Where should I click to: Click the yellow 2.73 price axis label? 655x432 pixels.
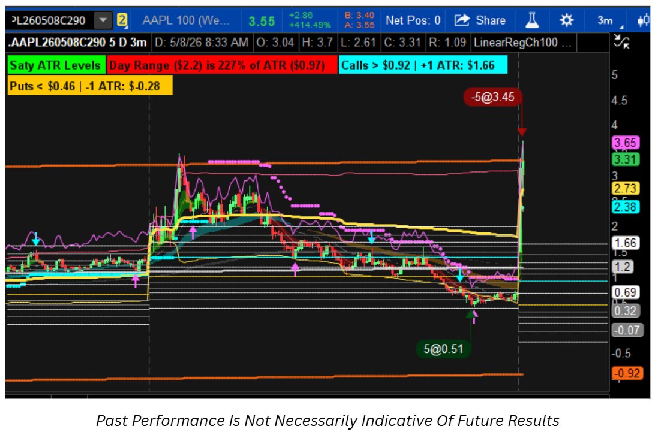point(626,188)
